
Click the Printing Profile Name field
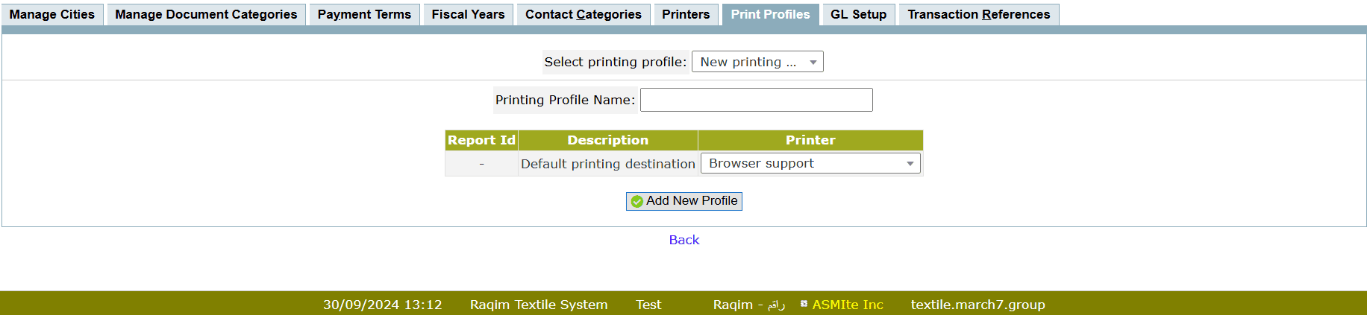[x=756, y=100]
